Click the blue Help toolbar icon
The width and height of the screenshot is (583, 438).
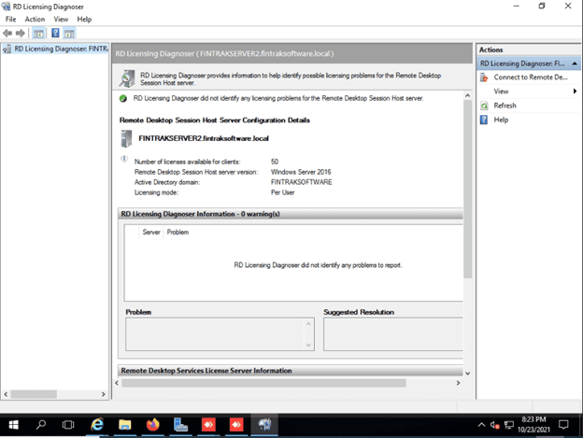[55, 34]
